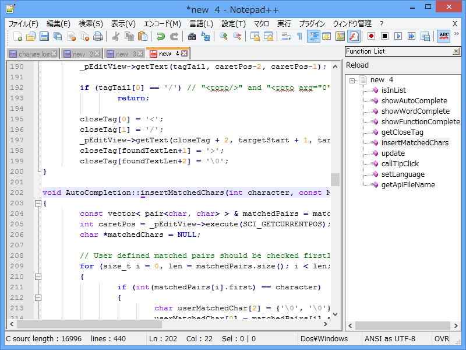This screenshot has height=350, width=466.
Task: Click the Save file toolbar icon
Action: coord(44,36)
